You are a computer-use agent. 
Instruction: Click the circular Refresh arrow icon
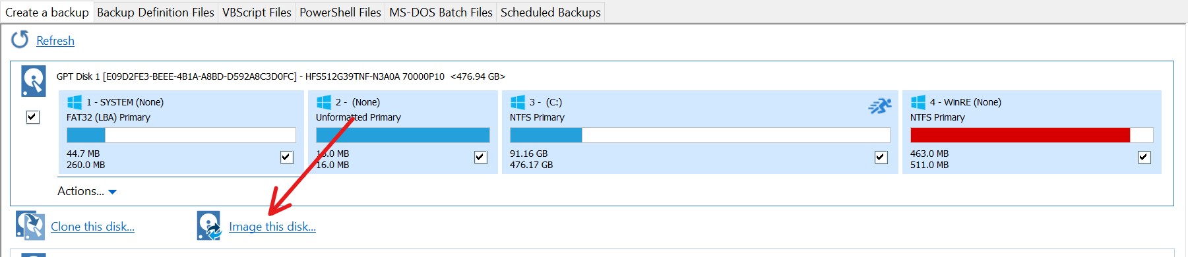coord(20,40)
